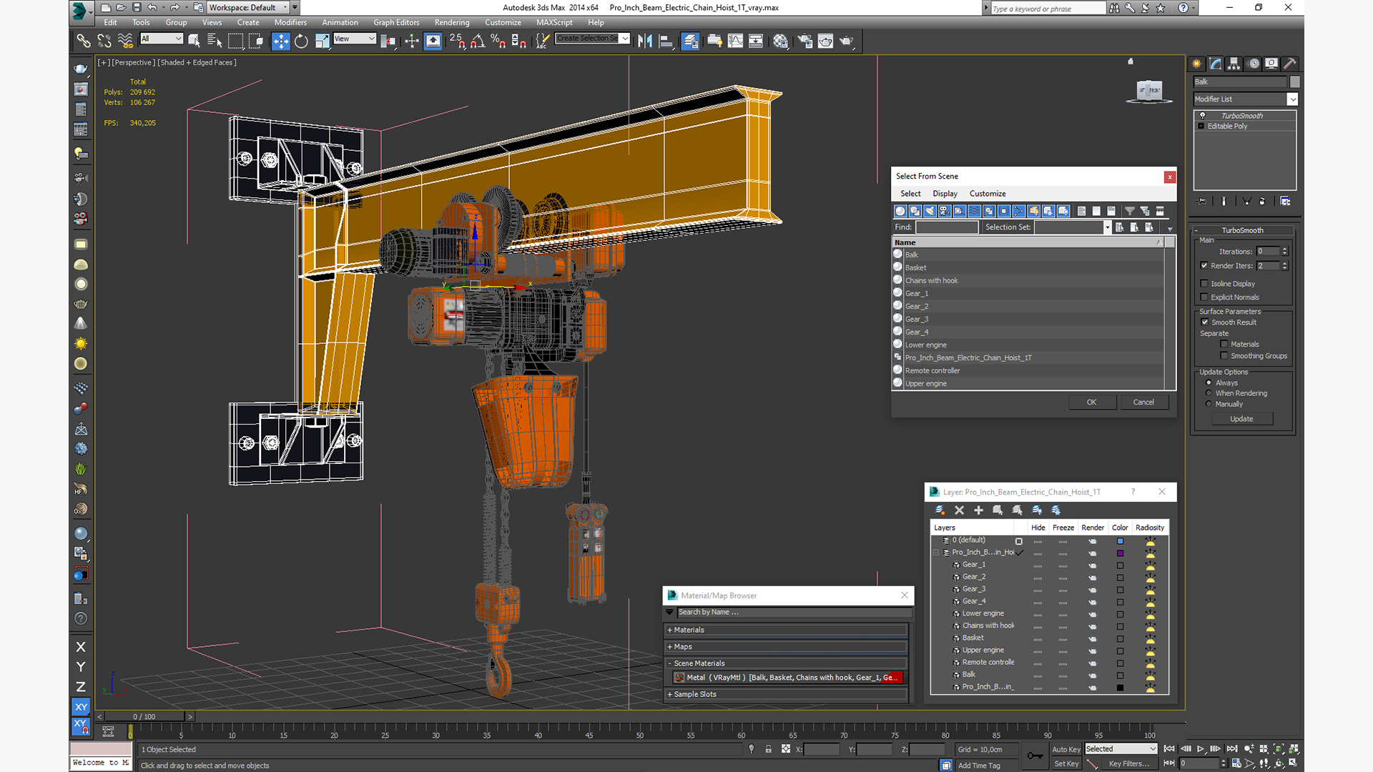
Task: Select the Select and Move tool
Action: [x=281, y=41]
